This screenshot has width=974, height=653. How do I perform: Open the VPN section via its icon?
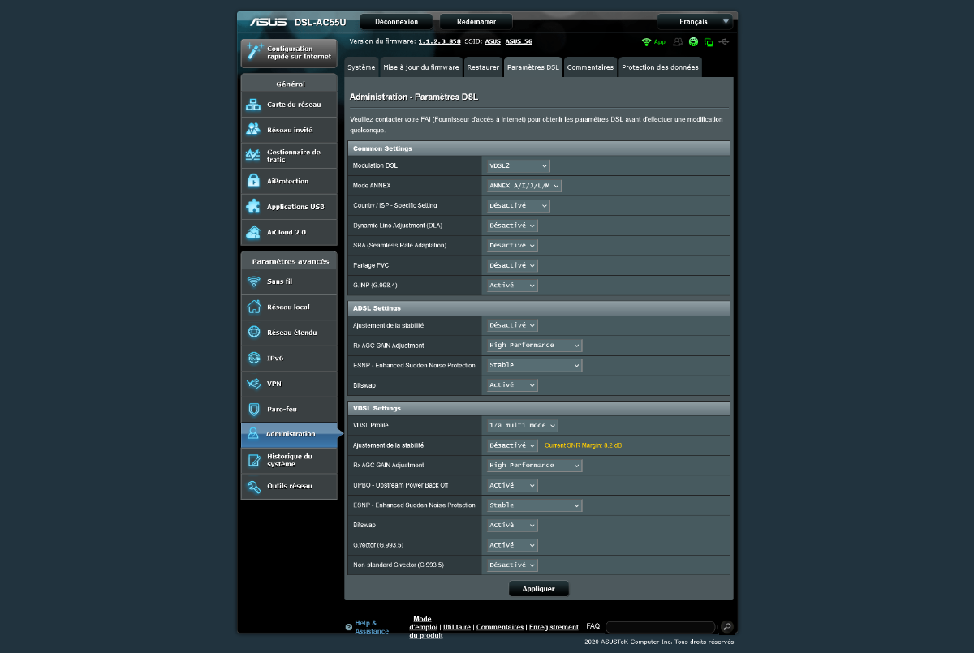(253, 384)
